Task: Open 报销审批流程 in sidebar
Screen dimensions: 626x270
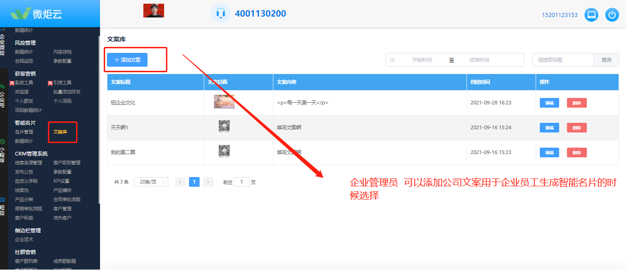Action: [29, 208]
